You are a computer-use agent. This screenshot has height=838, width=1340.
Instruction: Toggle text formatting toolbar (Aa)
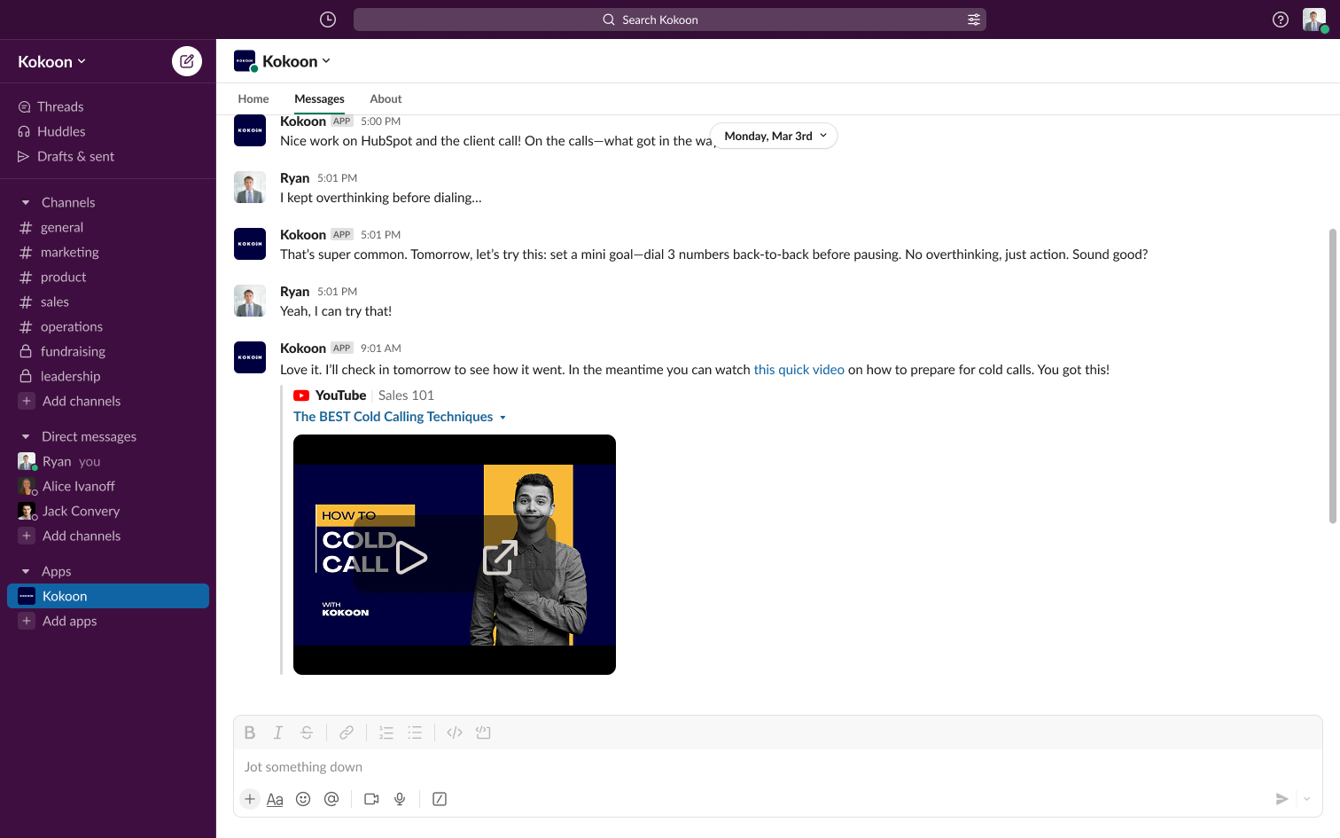tap(275, 799)
